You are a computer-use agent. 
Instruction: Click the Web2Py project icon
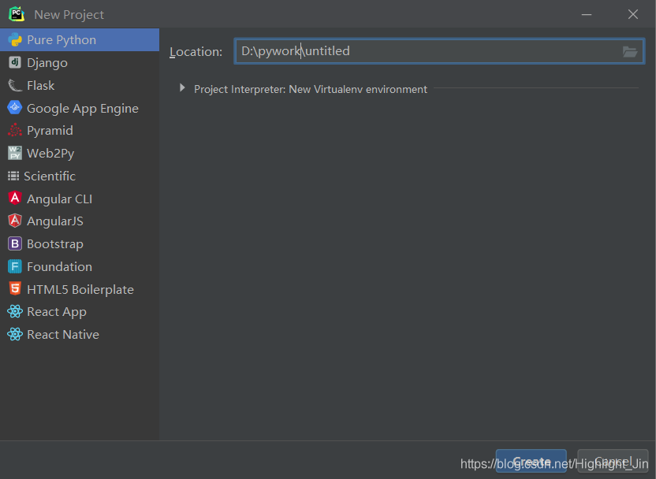[x=15, y=154]
